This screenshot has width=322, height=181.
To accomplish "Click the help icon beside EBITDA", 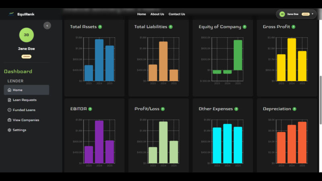I will coord(90,109).
